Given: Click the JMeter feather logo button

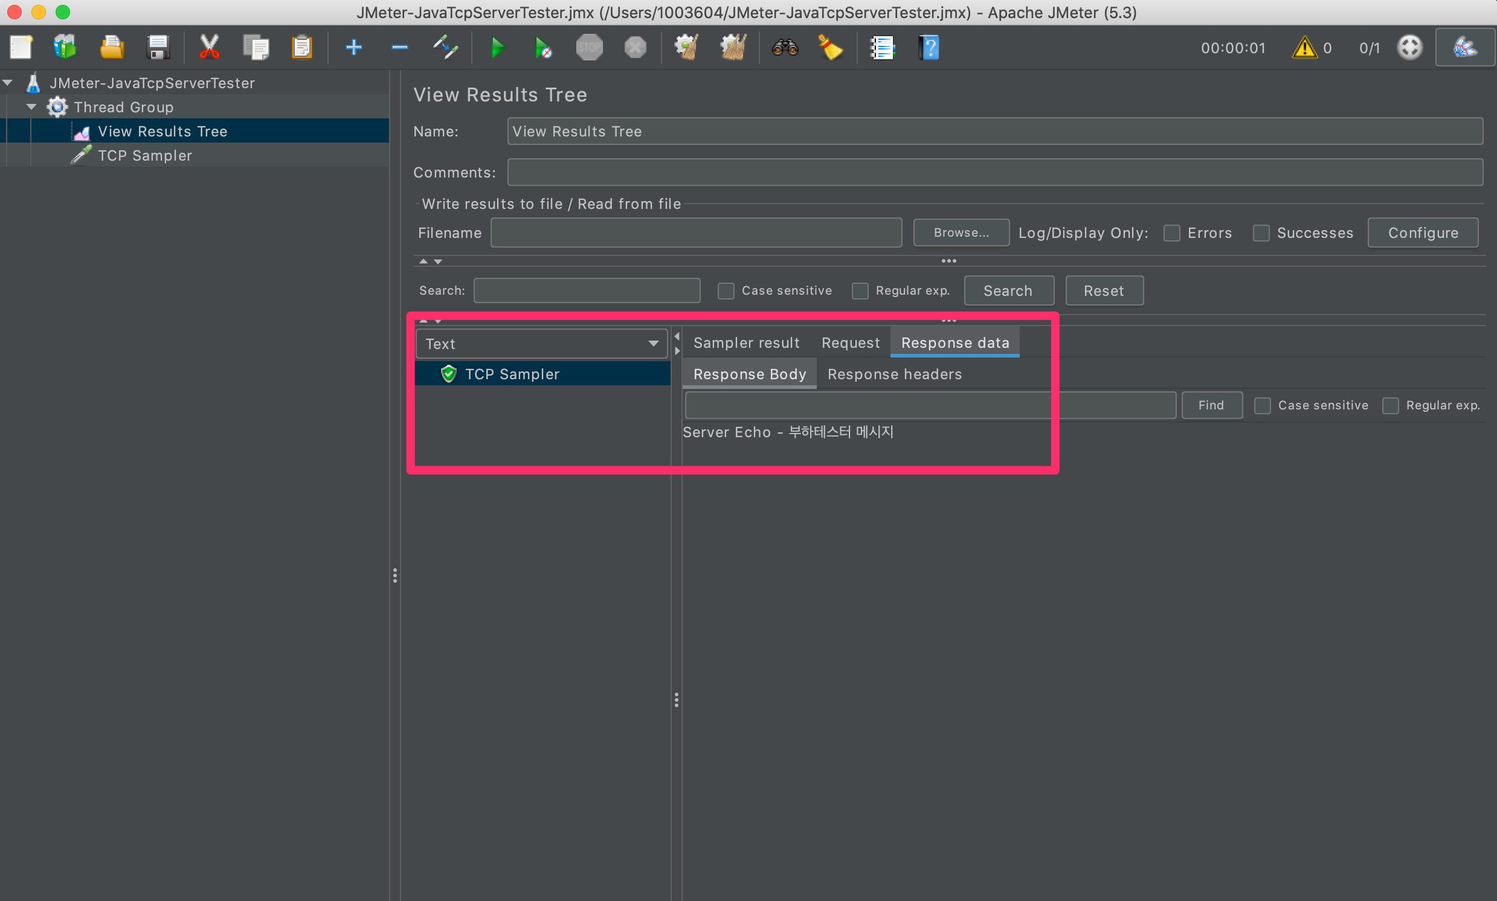Looking at the screenshot, I should point(1465,46).
